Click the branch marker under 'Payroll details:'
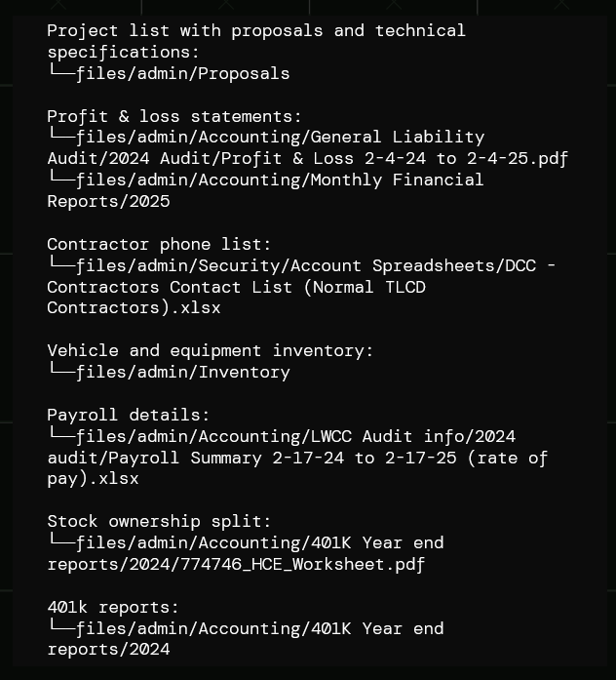Image resolution: width=616 pixels, height=680 pixels. coord(60,436)
